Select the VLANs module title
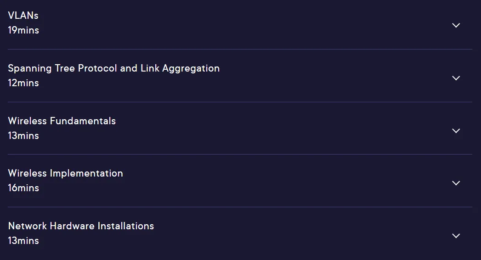The height and width of the screenshot is (260, 481). [x=23, y=15]
